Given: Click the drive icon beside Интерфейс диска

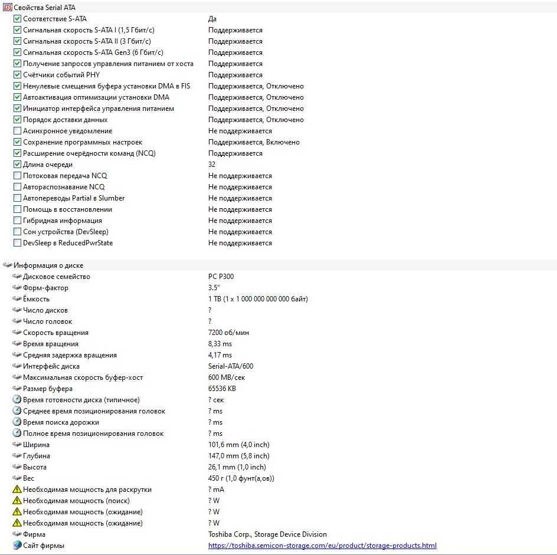Looking at the screenshot, I should [x=17, y=366].
